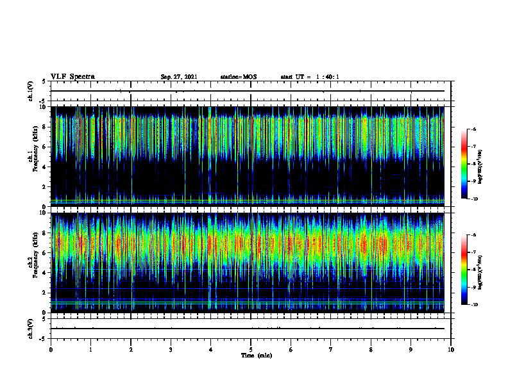Click inside the ch.2 spectrogram panel

click(248, 263)
